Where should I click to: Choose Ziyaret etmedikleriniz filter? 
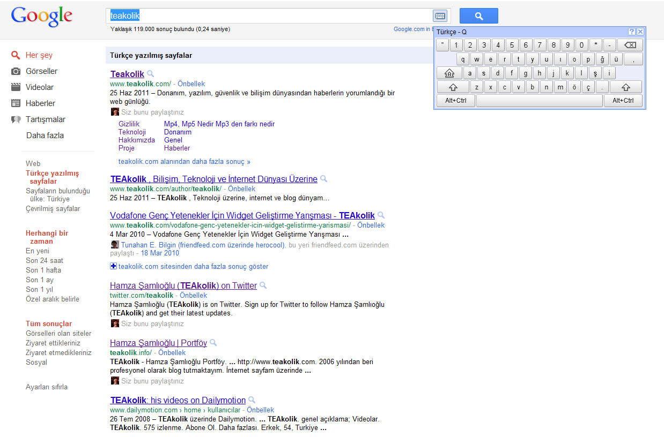58,352
